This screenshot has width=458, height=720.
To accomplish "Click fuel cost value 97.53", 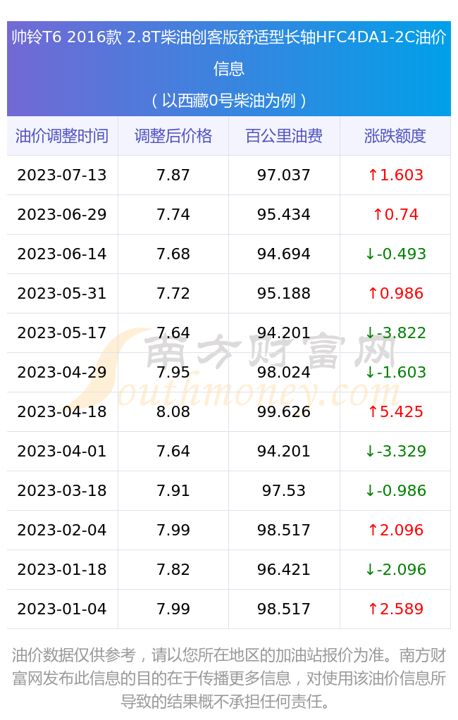I will tap(284, 491).
